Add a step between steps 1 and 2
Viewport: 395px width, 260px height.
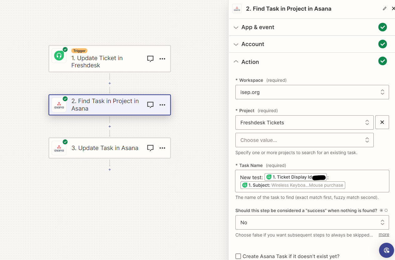pos(110,83)
